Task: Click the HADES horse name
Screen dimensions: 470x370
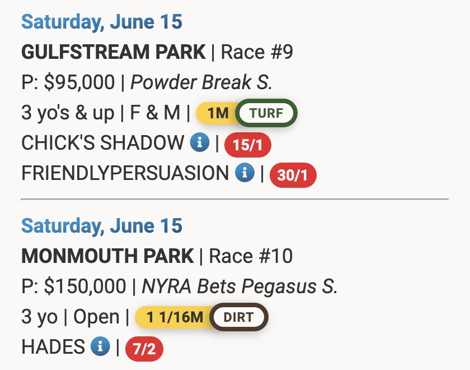Action: [x=53, y=347]
